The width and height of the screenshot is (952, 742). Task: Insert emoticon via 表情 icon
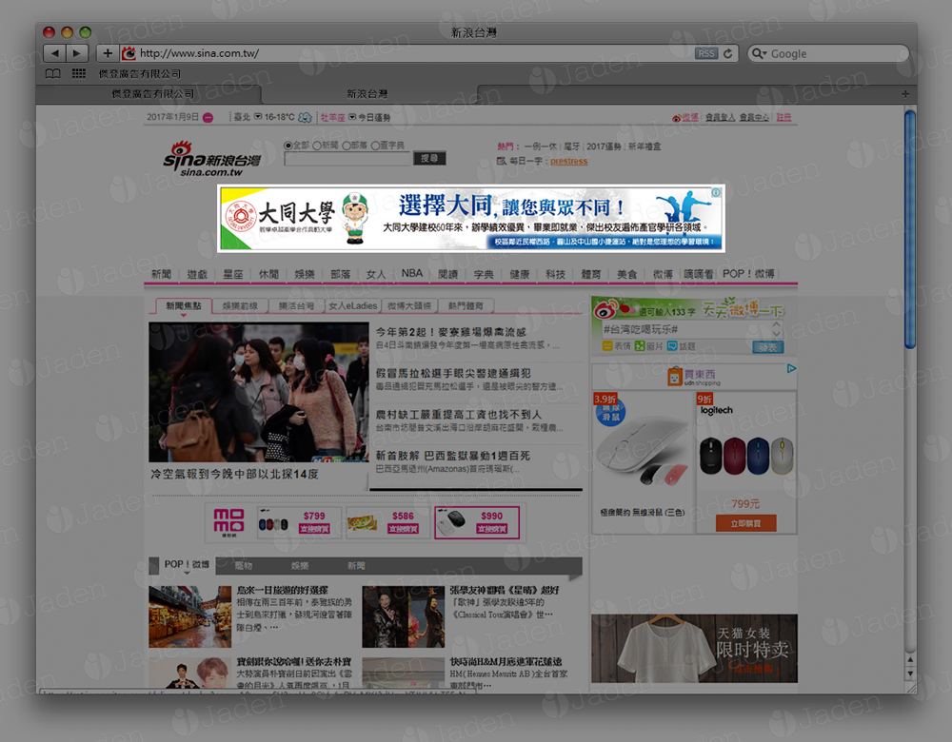[x=607, y=346]
